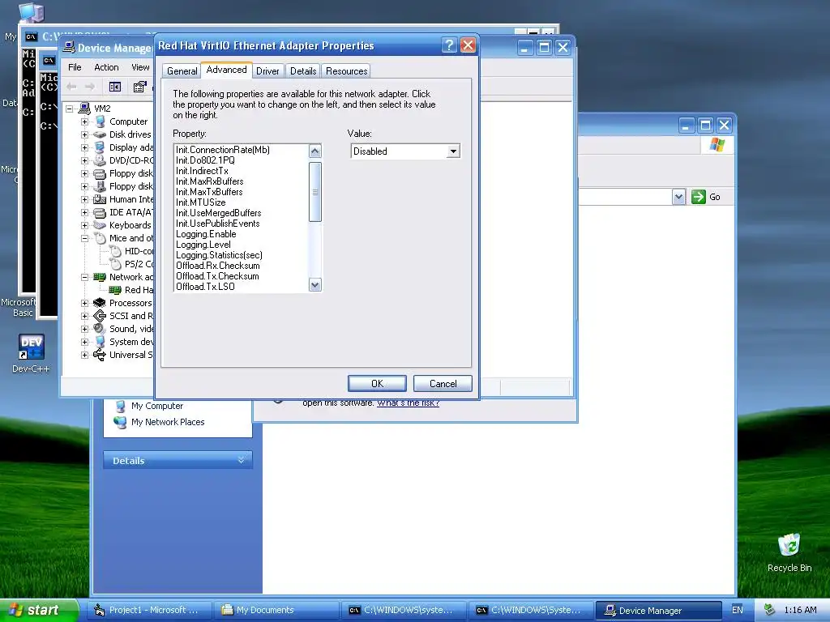Click the VM2 root computer icon
Viewport: 830px width, 622px height.
pos(84,109)
